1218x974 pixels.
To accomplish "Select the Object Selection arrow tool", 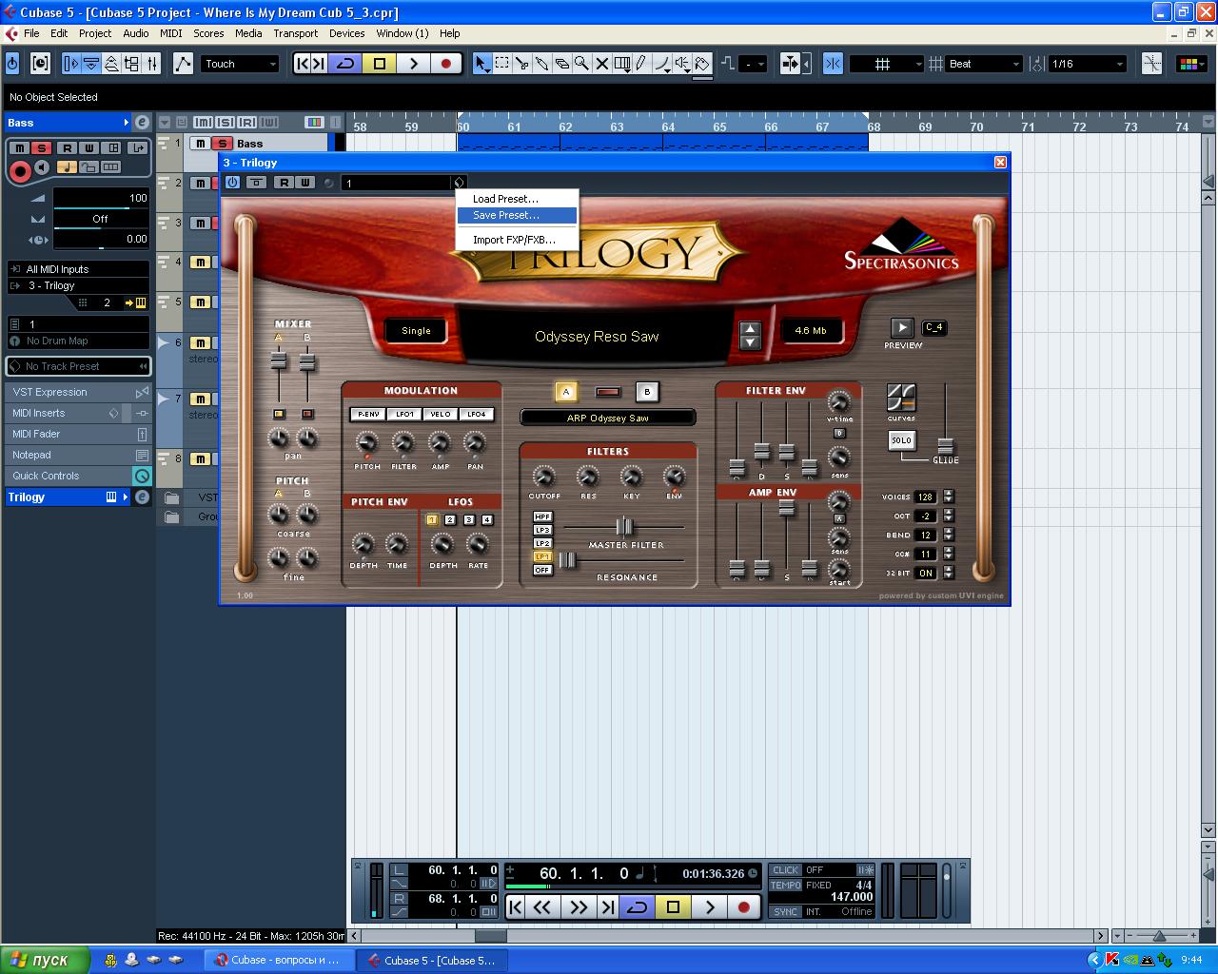I will pyautogui.click(x=482, y=64).
